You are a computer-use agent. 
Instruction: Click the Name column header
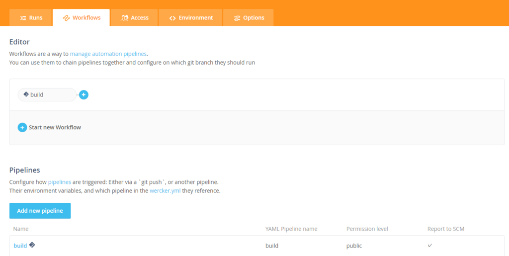(x=21, y=229)
